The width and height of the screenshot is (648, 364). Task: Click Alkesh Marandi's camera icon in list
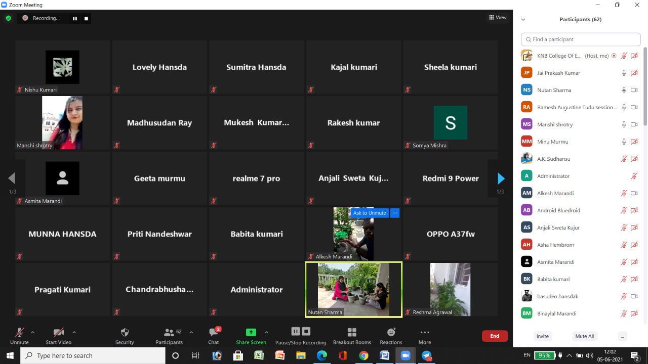tap(634, 193)
